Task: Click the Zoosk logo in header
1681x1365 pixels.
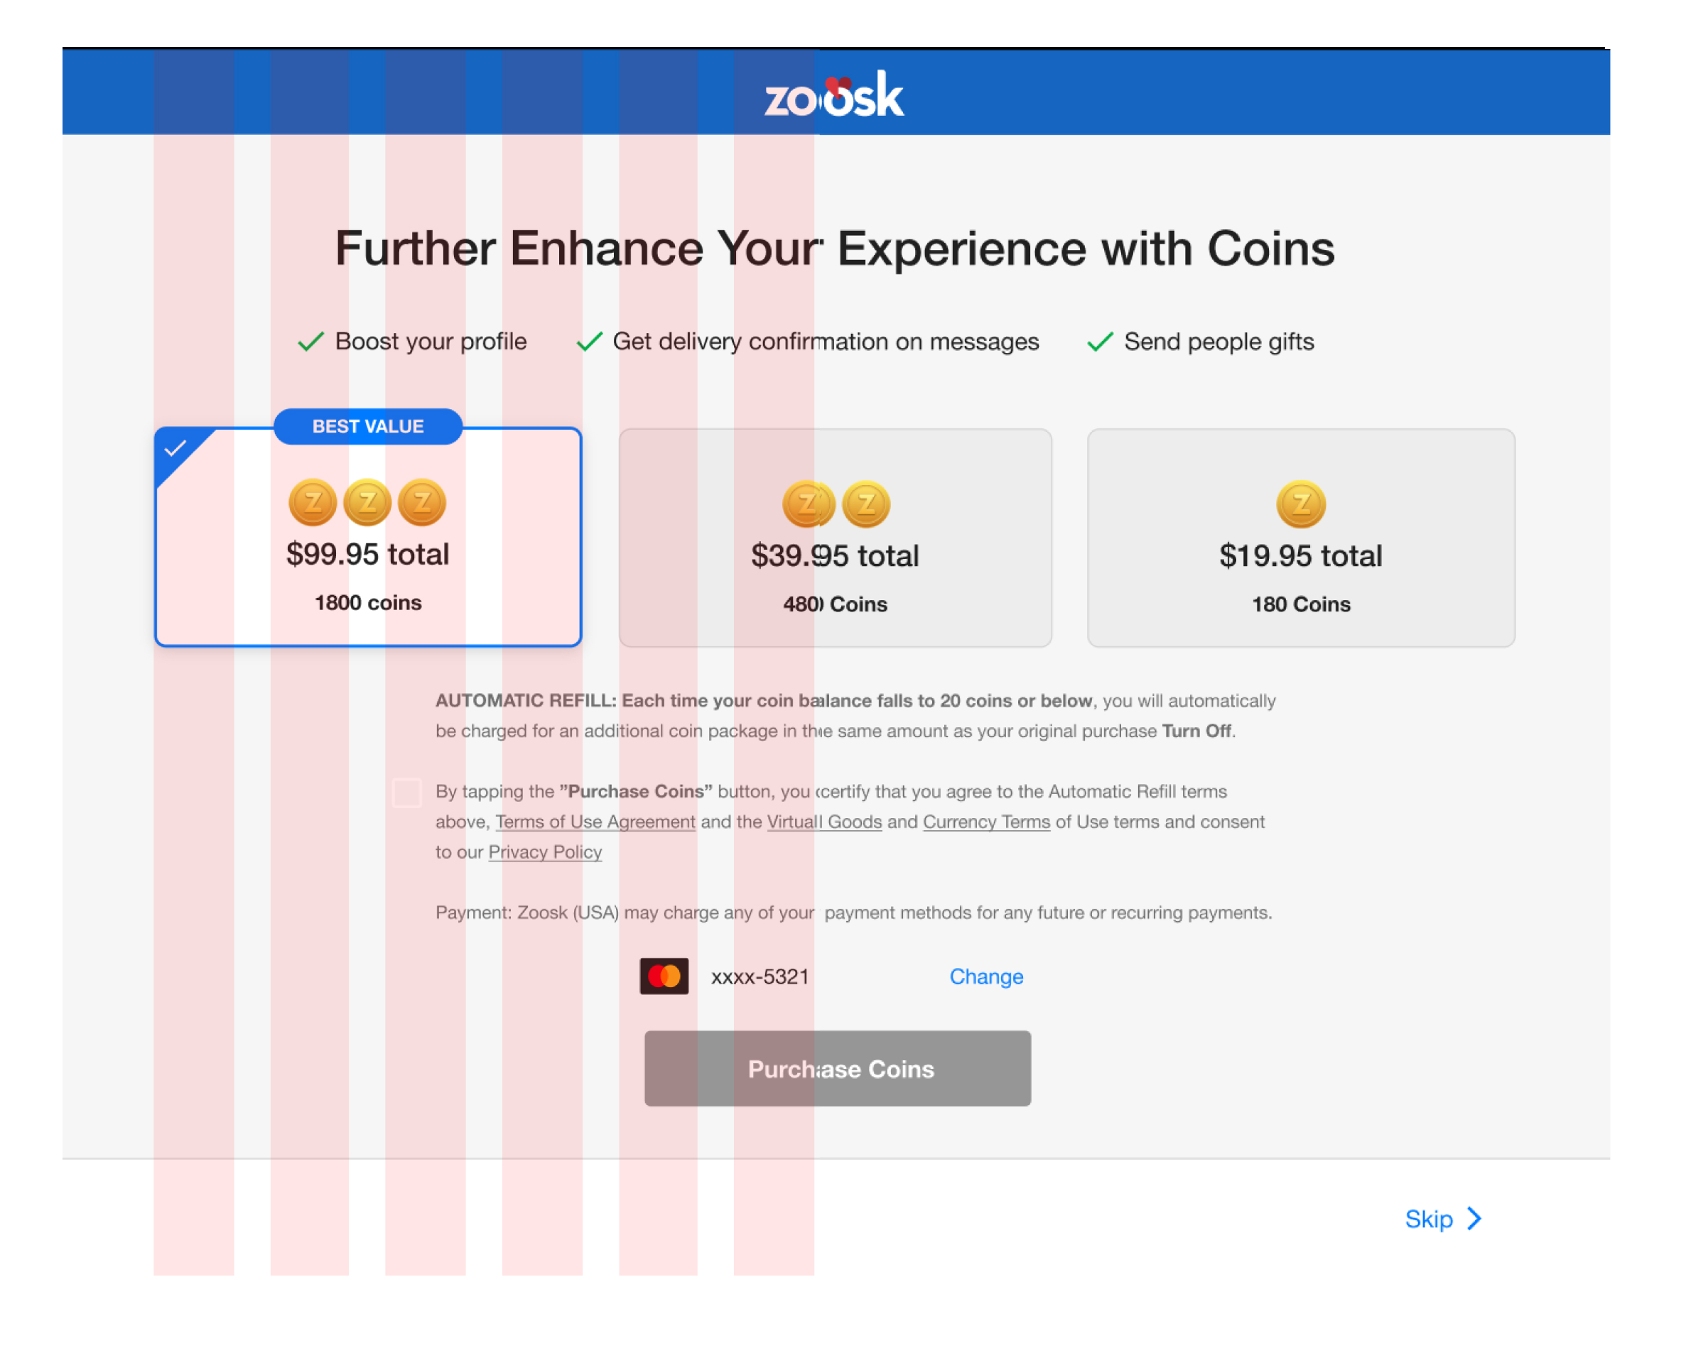Action: tap(835, 96)
